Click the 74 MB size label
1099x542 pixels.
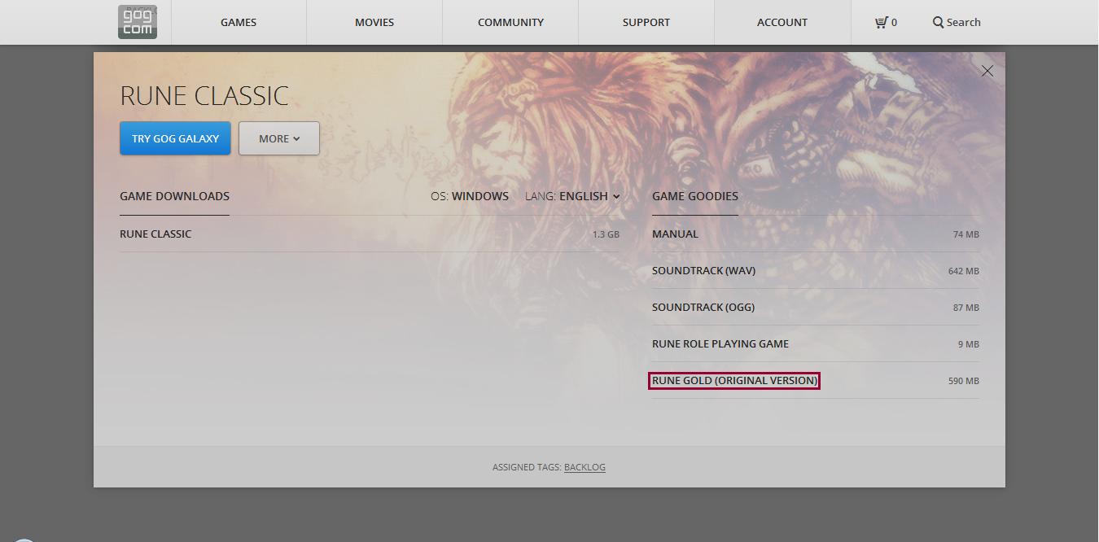click(x=966, y=234)
